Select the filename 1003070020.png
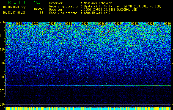Viewport: 173px width, 110px height. tap(14, 7)
